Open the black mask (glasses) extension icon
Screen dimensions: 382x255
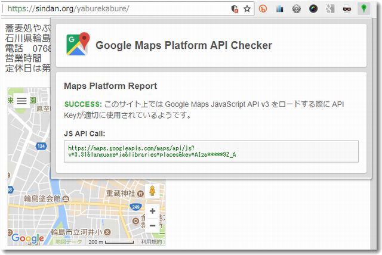pos(347,10)
